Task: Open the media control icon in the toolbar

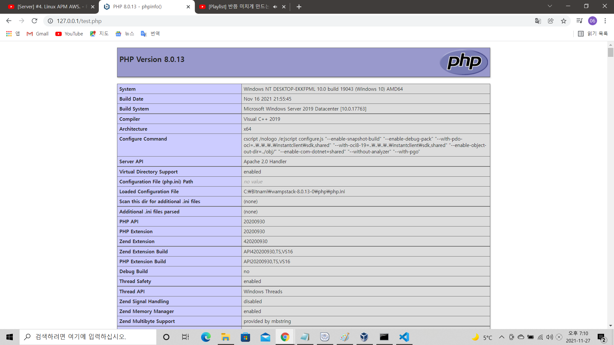Action: [x=579, y=21]
